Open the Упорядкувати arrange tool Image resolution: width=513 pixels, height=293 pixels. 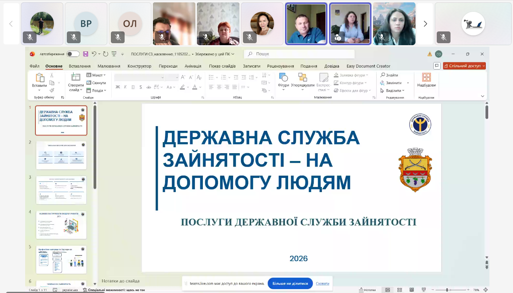[x=303, y=77]
